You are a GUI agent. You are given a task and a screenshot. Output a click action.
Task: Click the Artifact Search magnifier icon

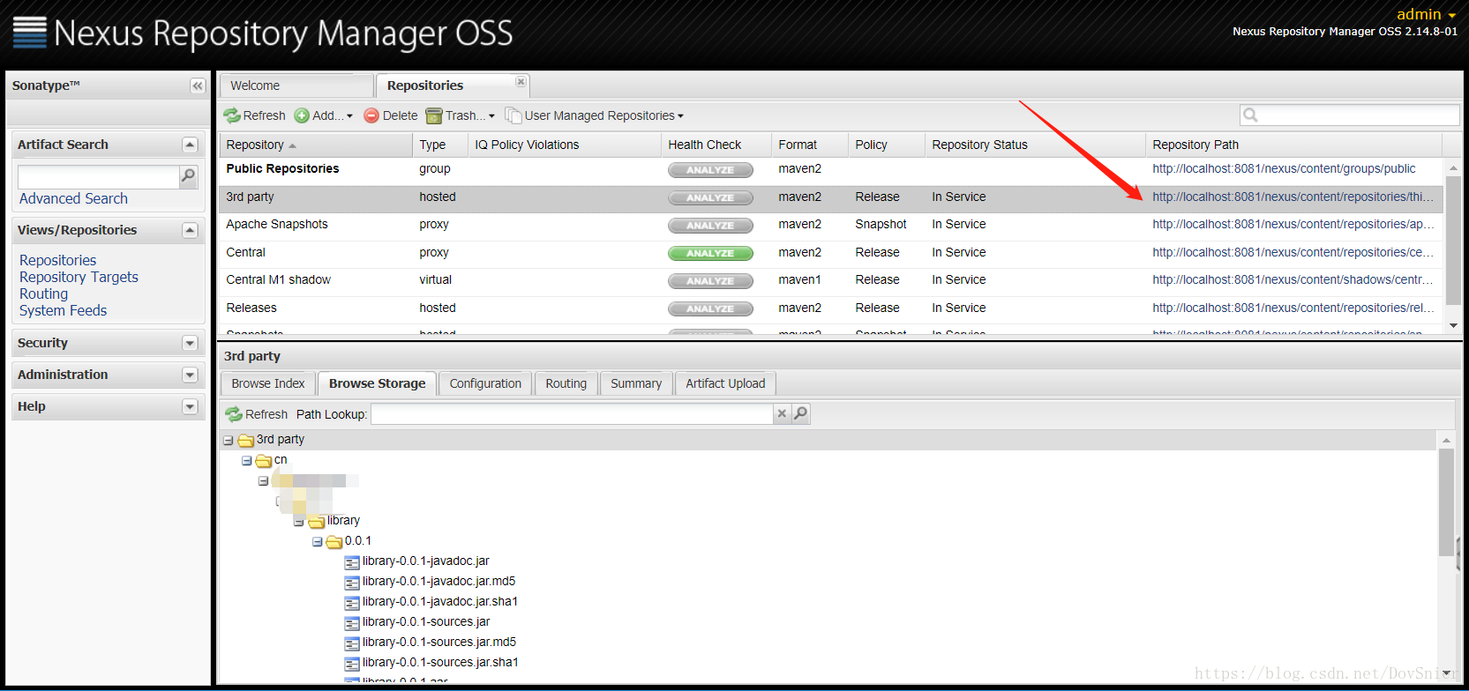point(188,176)
